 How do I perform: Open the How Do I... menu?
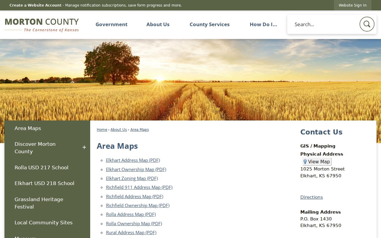pyautogui.click(x=263, y=24)
